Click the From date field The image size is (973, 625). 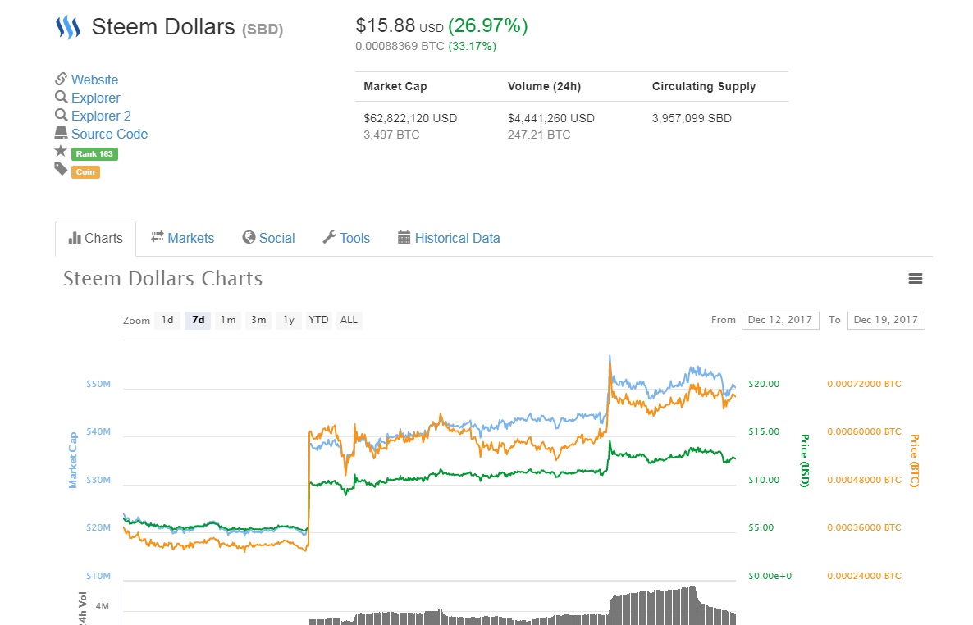[779, 320]
